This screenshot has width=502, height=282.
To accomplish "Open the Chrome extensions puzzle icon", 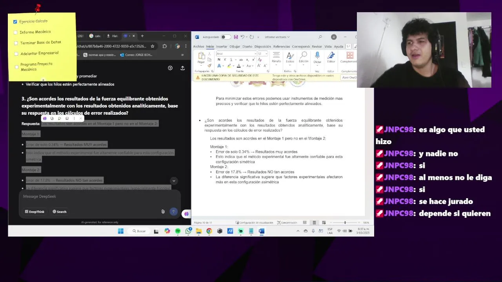I will pyautogui.click(x=165, y=46).
